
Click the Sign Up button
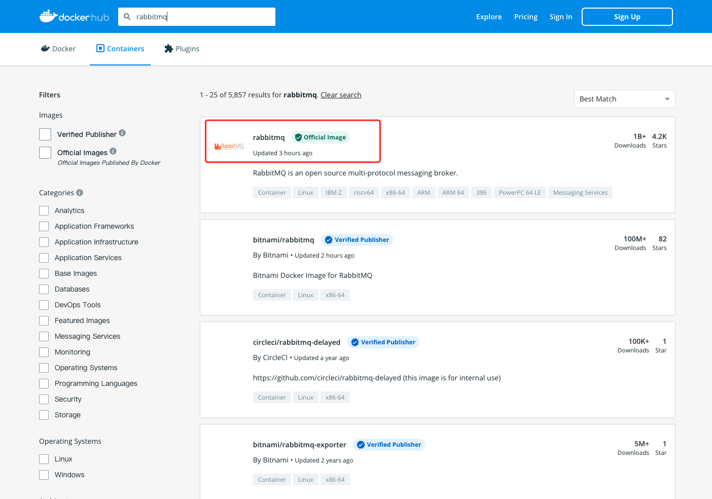point(627,17)
